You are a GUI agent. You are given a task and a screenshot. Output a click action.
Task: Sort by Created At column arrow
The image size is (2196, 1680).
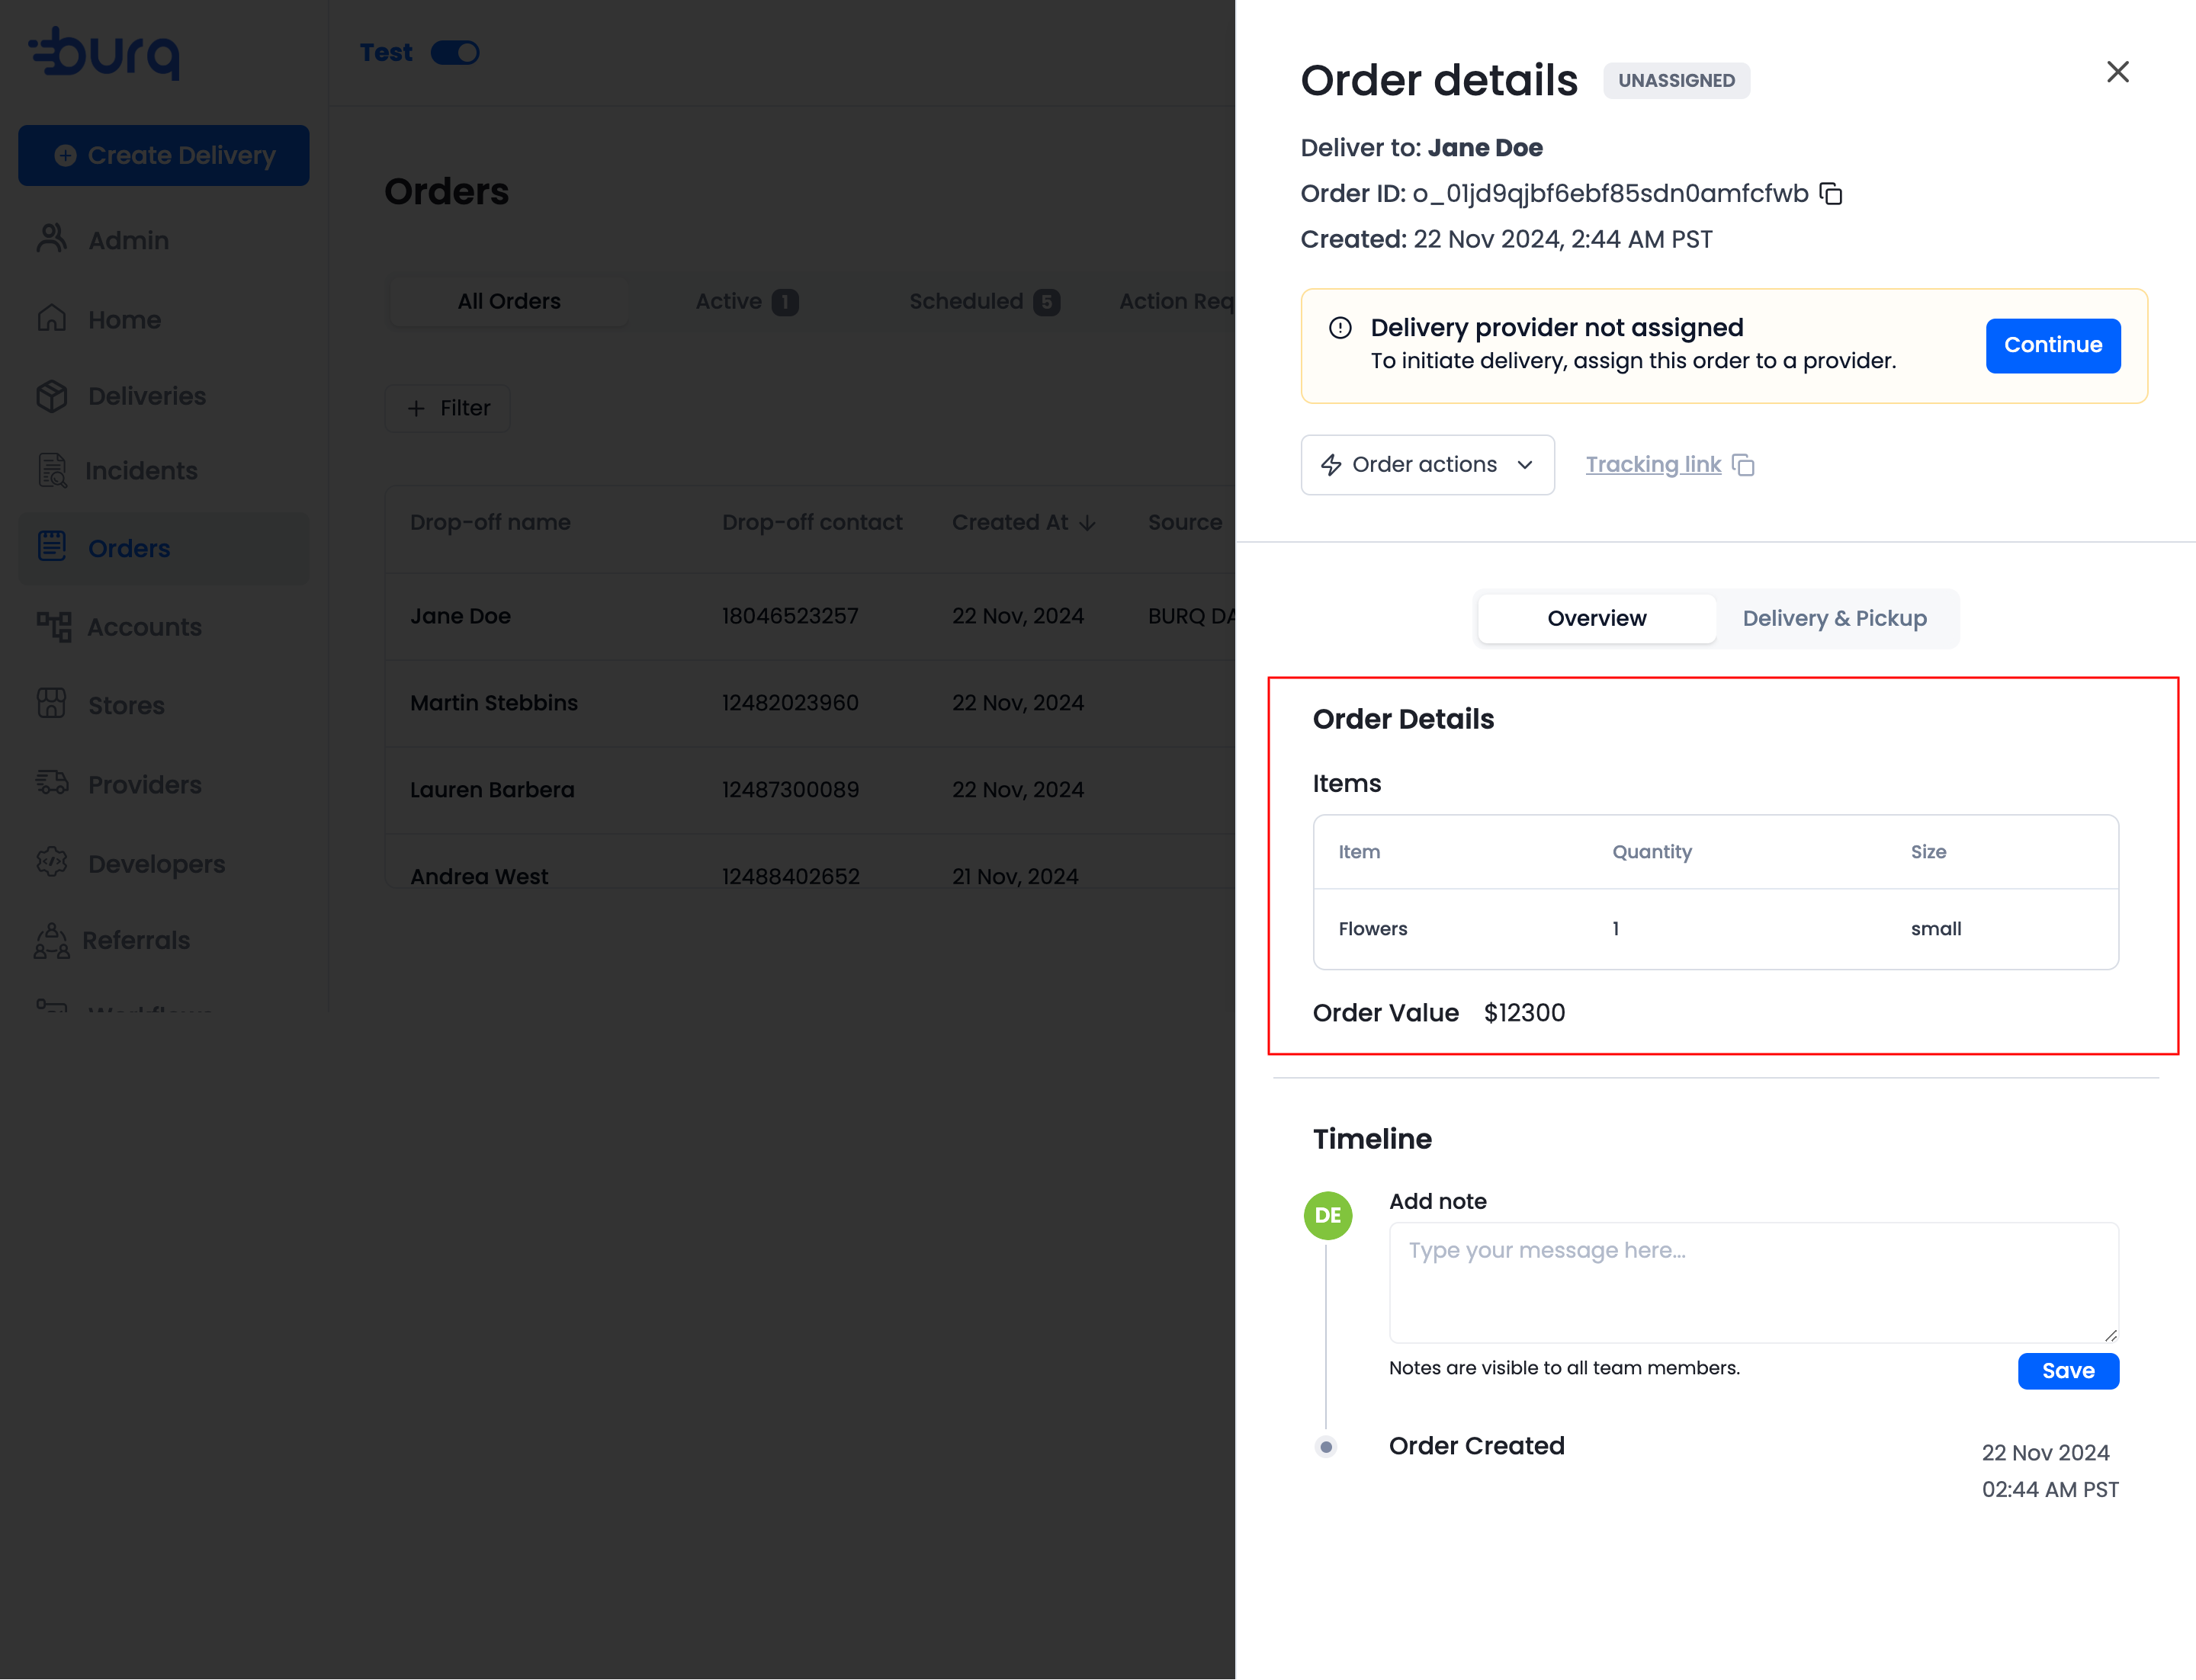1087,523
